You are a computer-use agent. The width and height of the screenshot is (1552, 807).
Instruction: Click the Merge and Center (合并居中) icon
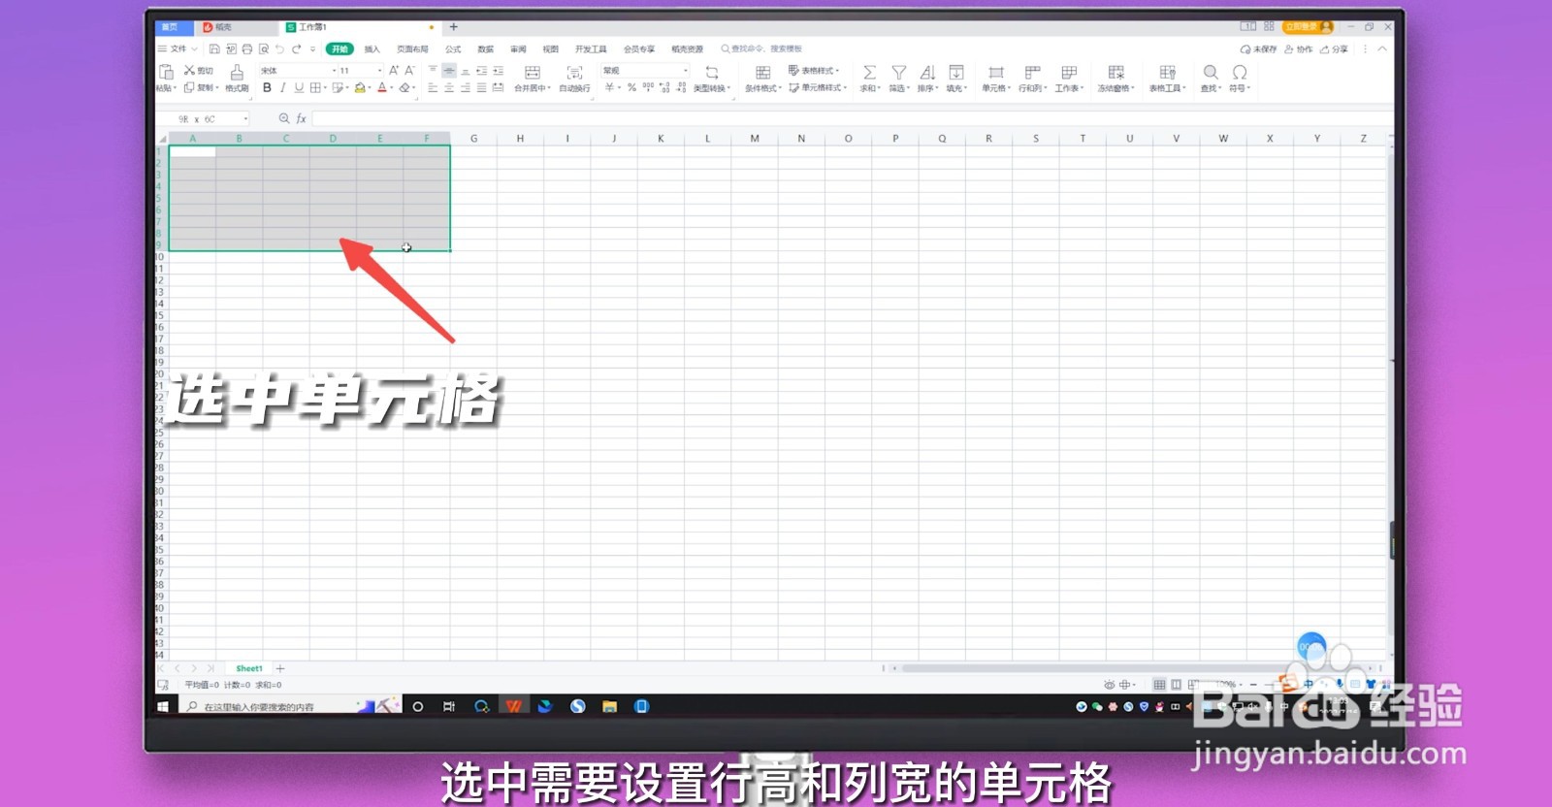532,72
